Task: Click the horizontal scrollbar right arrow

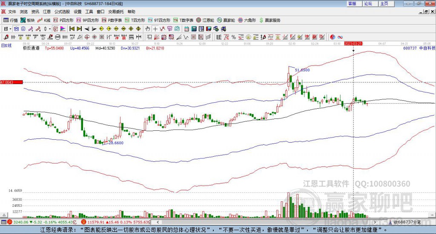Action: (375, 222)
